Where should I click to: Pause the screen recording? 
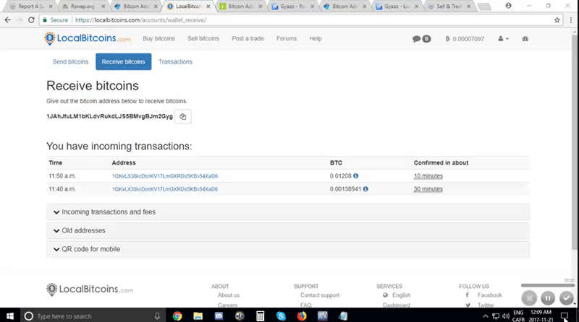(x=548, y=298)
